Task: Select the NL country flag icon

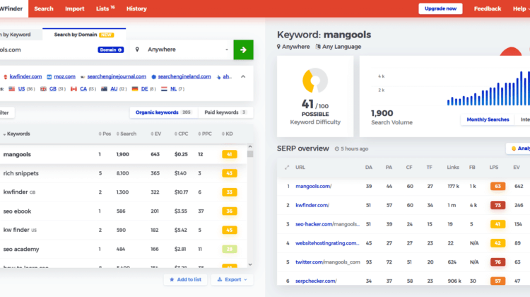Action: [164, 89]
